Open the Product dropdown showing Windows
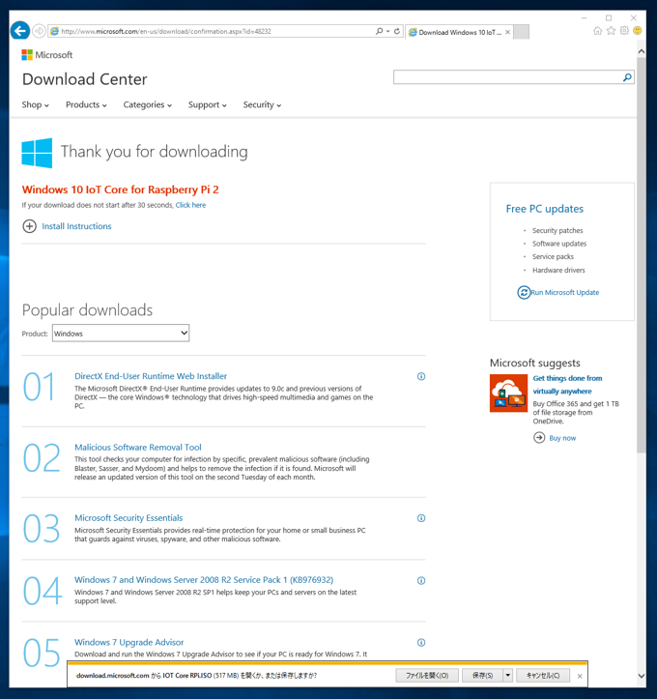 pos(121,334)
